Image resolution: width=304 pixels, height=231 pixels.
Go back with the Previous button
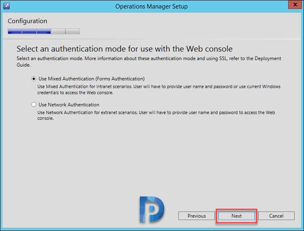[x=197, y=216]
